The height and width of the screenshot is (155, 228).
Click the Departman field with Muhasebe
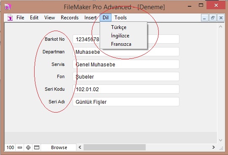(x=126, y=52)
